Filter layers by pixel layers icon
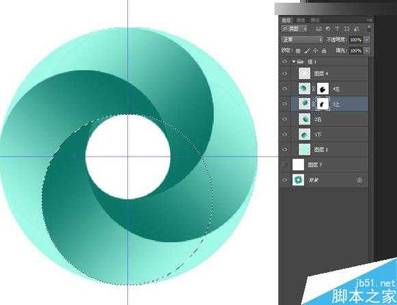 pyautogui.click(x=319, y=29)
